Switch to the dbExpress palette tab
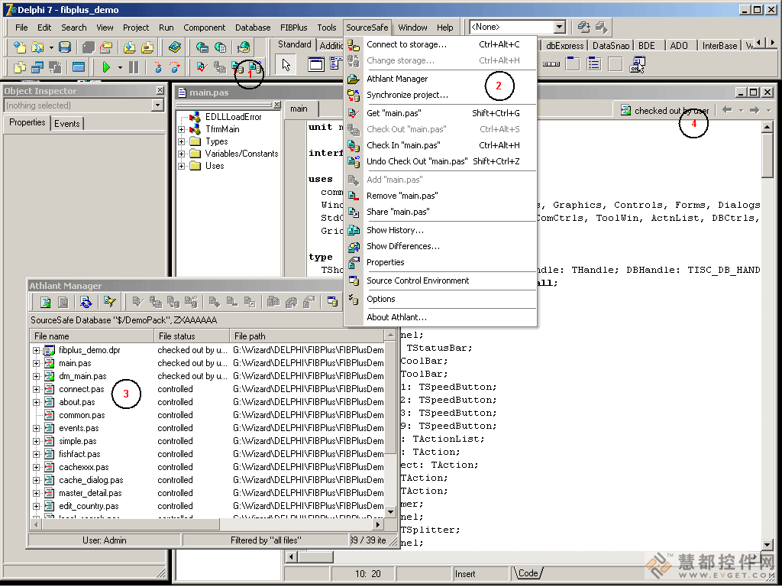The width and height of the screenshot is (782, 587). (x=564, y=45)
